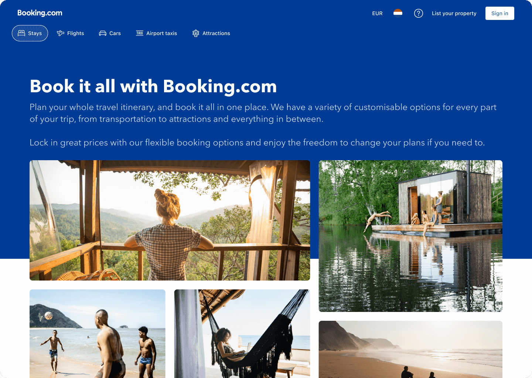Open the woman on balcony photo
This screenshot has height=378, width=532.
(170, 220)
